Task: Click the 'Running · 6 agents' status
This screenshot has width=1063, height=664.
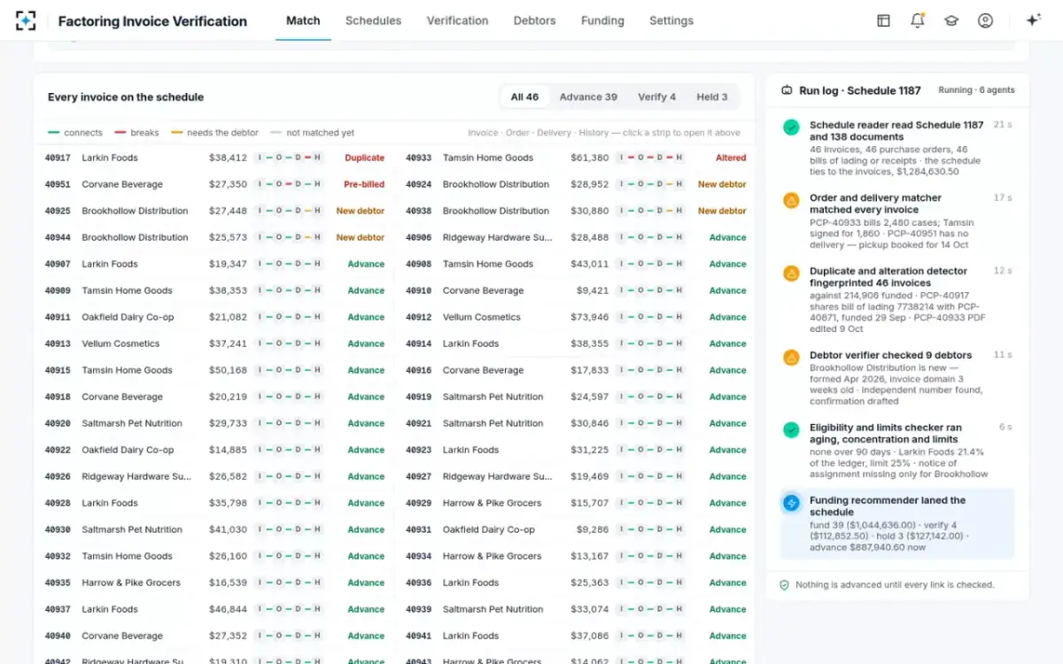Action: (x=976, y=90)
